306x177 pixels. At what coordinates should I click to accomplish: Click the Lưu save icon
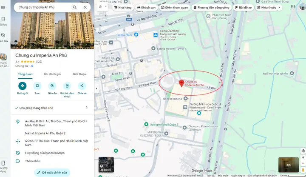tap(37, 86)
